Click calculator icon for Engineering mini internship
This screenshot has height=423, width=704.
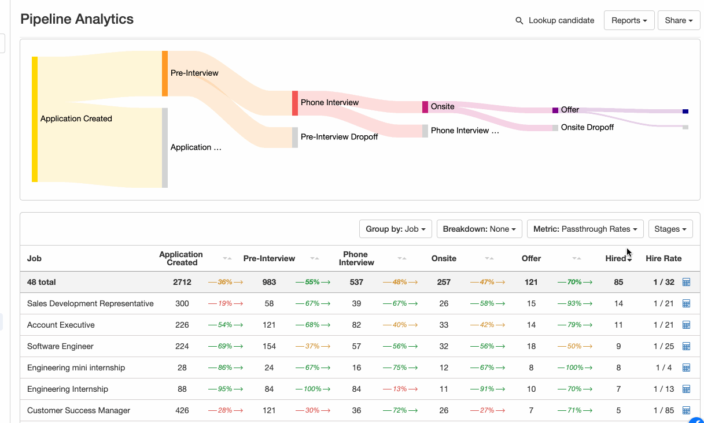pyautogui.click(x=687, y=368)
